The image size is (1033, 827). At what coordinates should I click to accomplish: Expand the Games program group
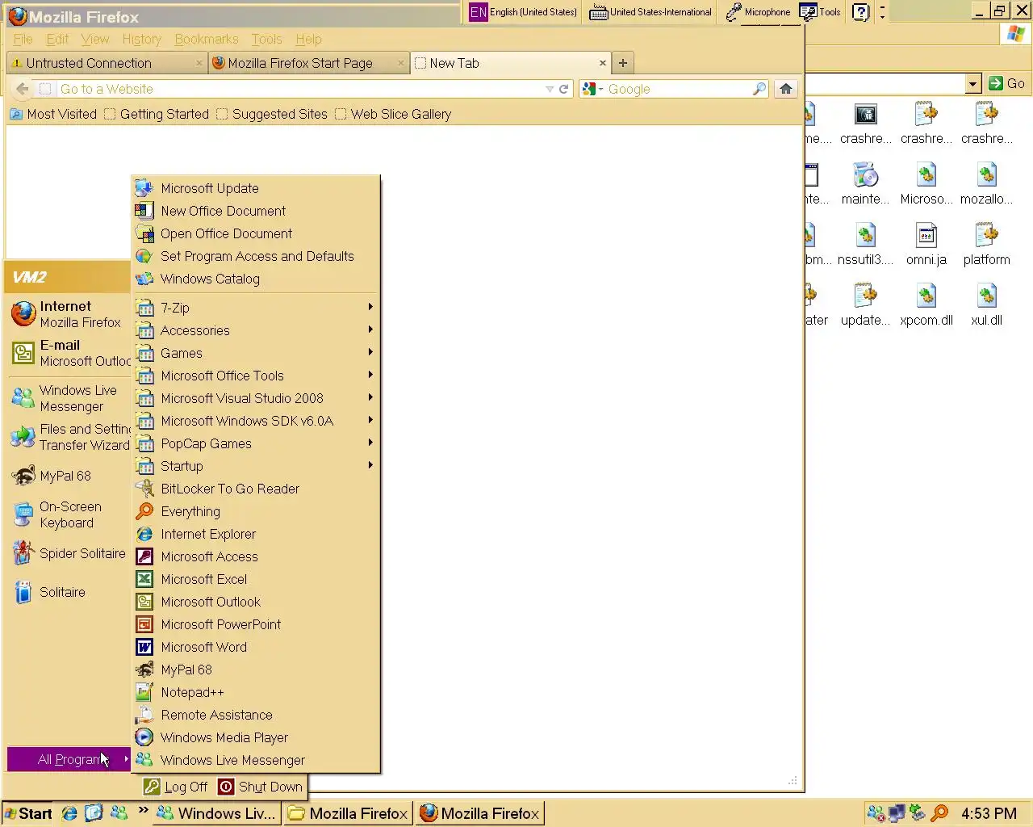[x=255, y=353]
